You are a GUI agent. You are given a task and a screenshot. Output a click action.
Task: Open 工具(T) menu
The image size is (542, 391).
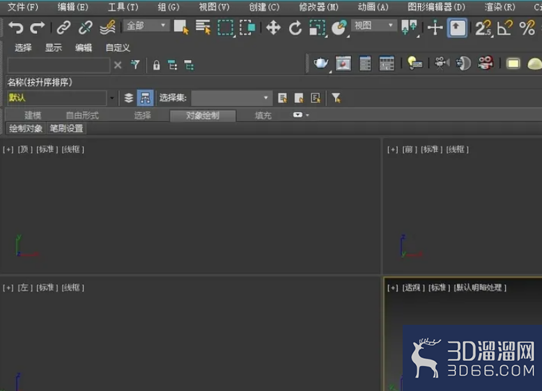pyautogui.click(x=123, y=7)
